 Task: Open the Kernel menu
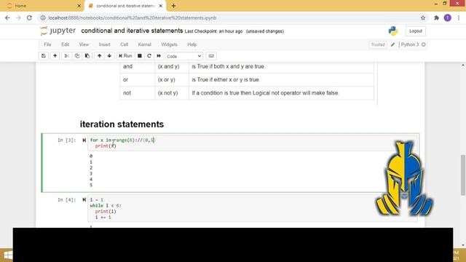(x=144, y=44)
